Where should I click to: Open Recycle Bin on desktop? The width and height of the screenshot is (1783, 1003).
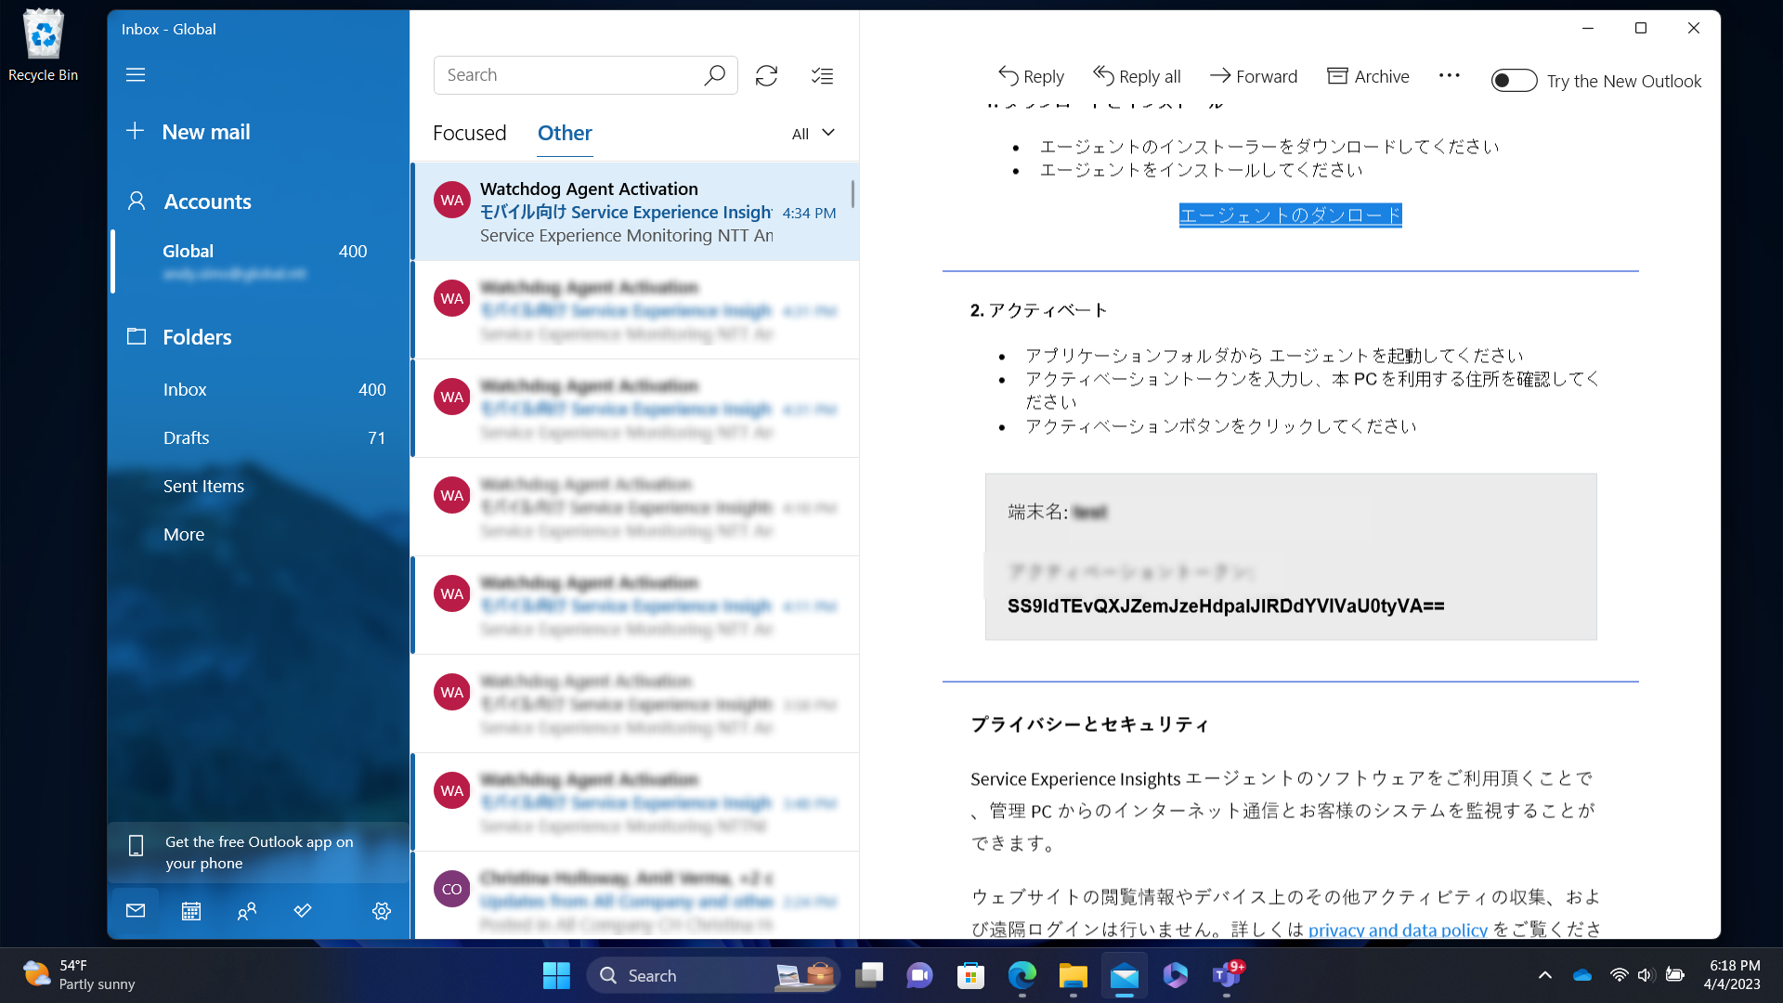click(43, 46)
